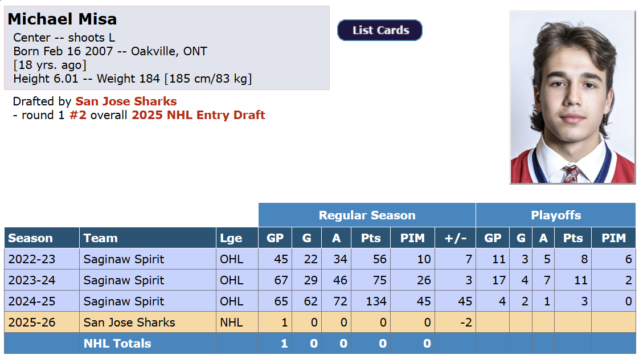Click the +/- column header
This screenshot has height=355, width=639.
coord(454,238)
